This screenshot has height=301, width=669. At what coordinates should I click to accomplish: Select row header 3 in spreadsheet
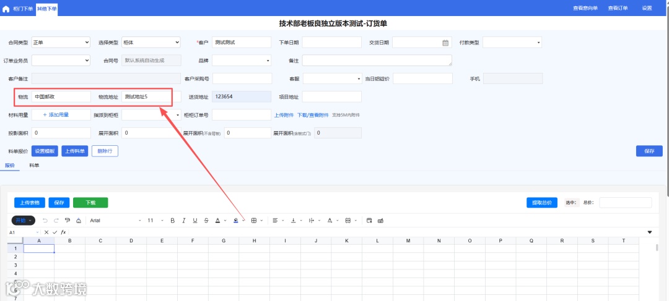(15, 265)
